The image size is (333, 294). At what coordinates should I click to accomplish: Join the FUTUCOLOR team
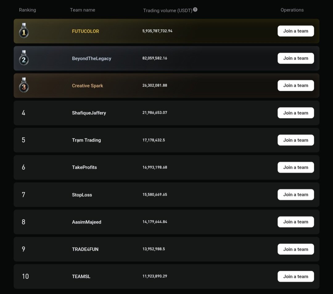[x=296, y=31]
